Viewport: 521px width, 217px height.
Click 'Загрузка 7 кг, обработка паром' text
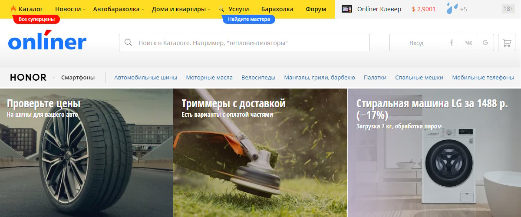pos(399,126)
